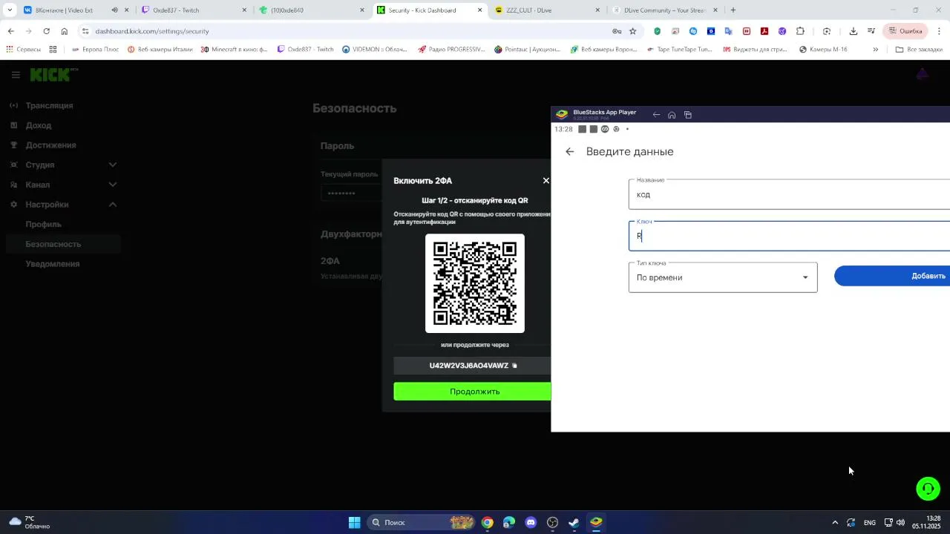Click the "Название" field containing "код"

pyautogui.click(x=789, y=194)
